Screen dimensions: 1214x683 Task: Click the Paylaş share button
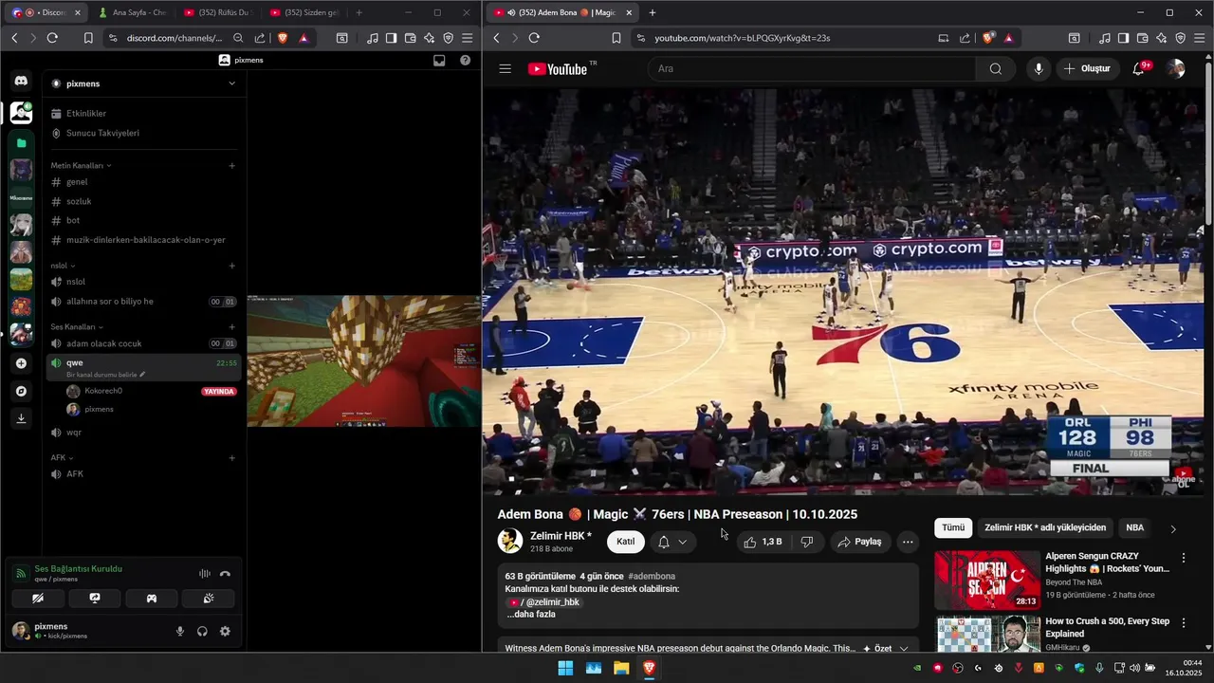860,542
